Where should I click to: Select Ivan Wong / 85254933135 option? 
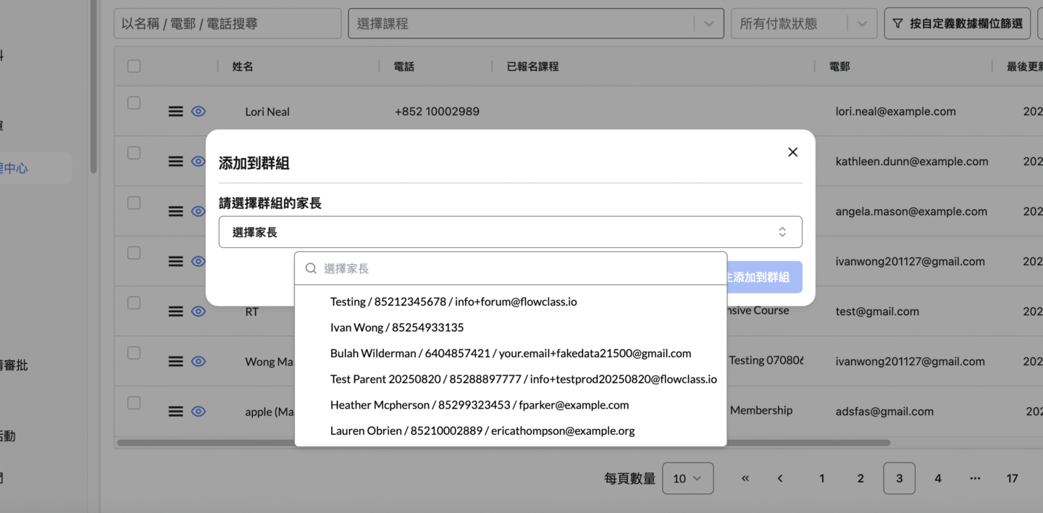[397, 328]
